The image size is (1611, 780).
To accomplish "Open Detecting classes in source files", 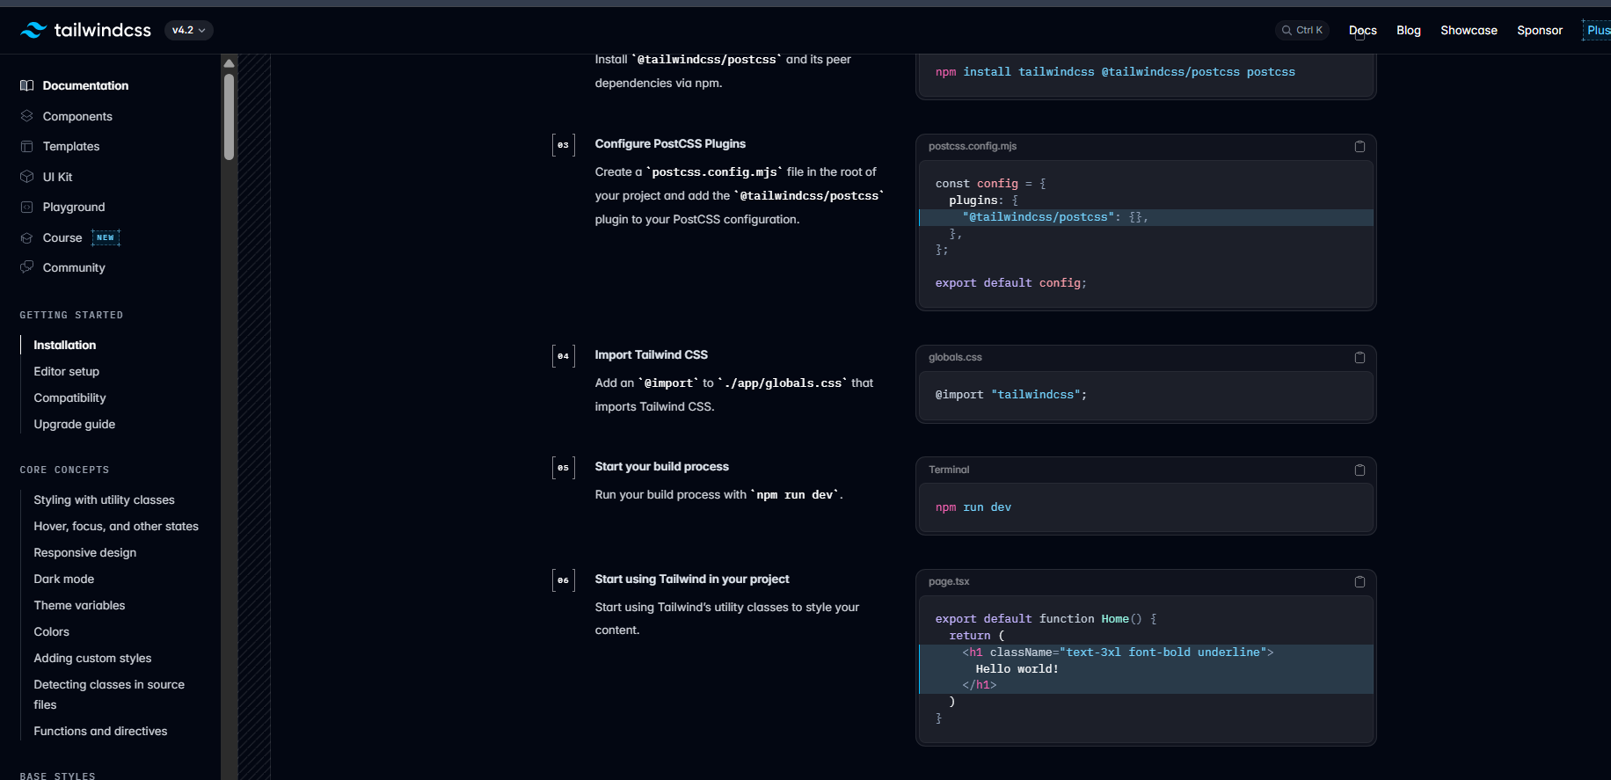I will coord(109,695).
